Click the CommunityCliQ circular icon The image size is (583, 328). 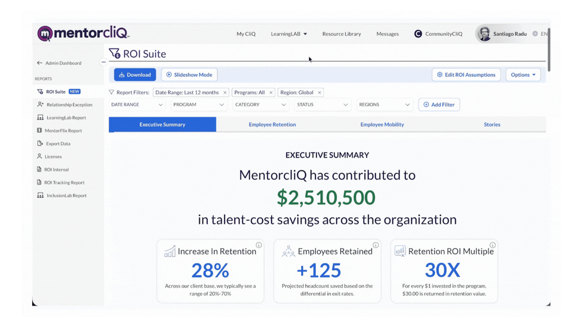[418, 34]
